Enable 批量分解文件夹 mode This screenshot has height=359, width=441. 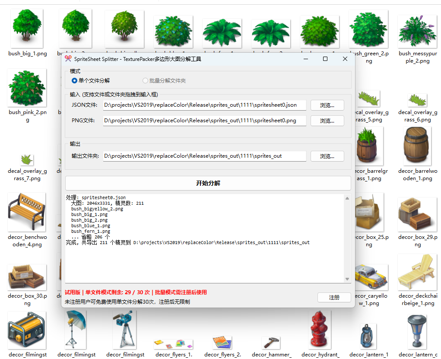146,81
